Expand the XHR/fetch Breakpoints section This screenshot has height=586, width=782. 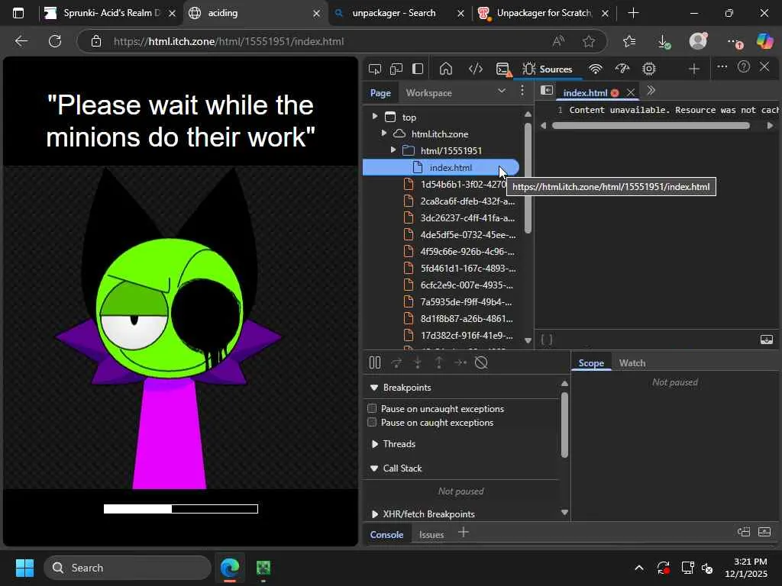click(374, 514)
